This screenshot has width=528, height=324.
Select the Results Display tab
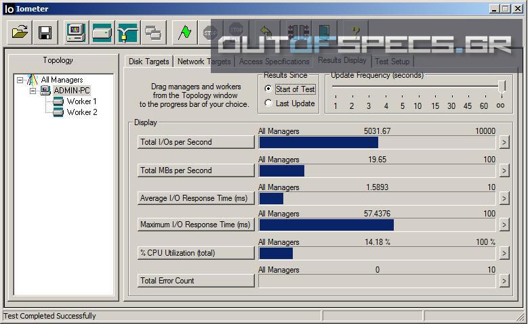click(342, 60)
